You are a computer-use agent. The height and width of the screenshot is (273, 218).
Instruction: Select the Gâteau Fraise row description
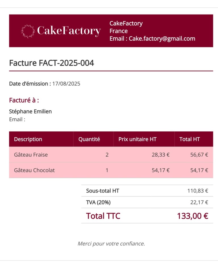pyautogui.click(x=31, y=155)
